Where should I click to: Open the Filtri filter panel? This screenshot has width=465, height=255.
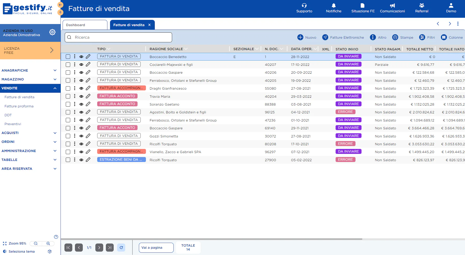(x=427, y=37)
